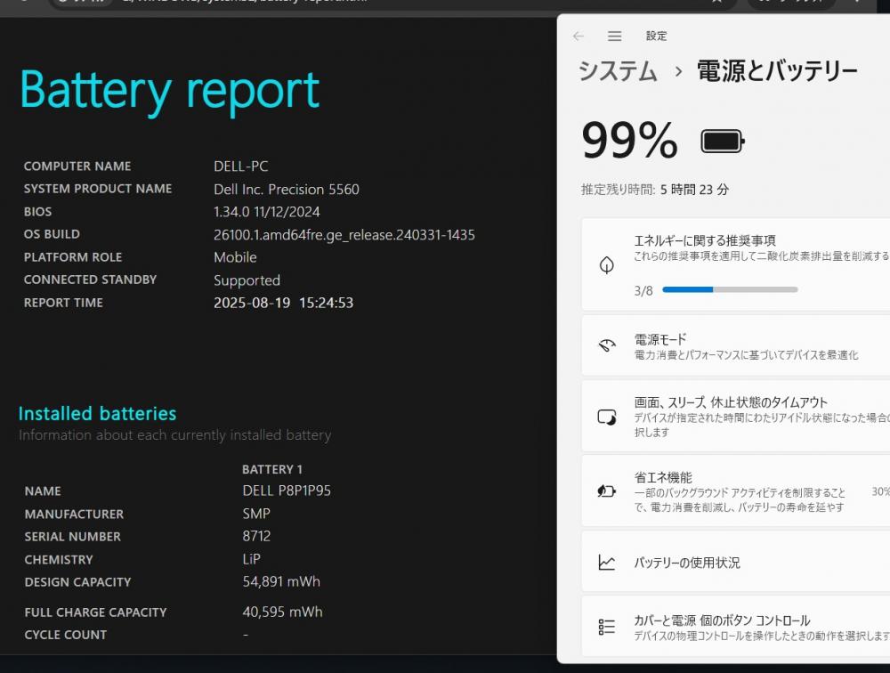Click the システム breadcrumb link
Image resolution: width=890 pixels, height=673 pixels.
618,71
